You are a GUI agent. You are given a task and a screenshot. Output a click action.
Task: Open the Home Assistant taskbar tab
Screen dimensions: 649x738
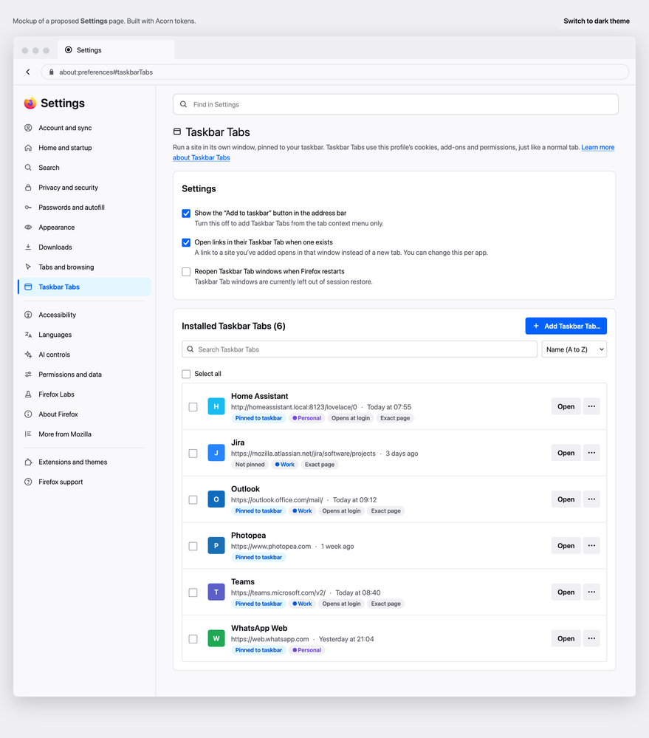[x=566, y=406]
